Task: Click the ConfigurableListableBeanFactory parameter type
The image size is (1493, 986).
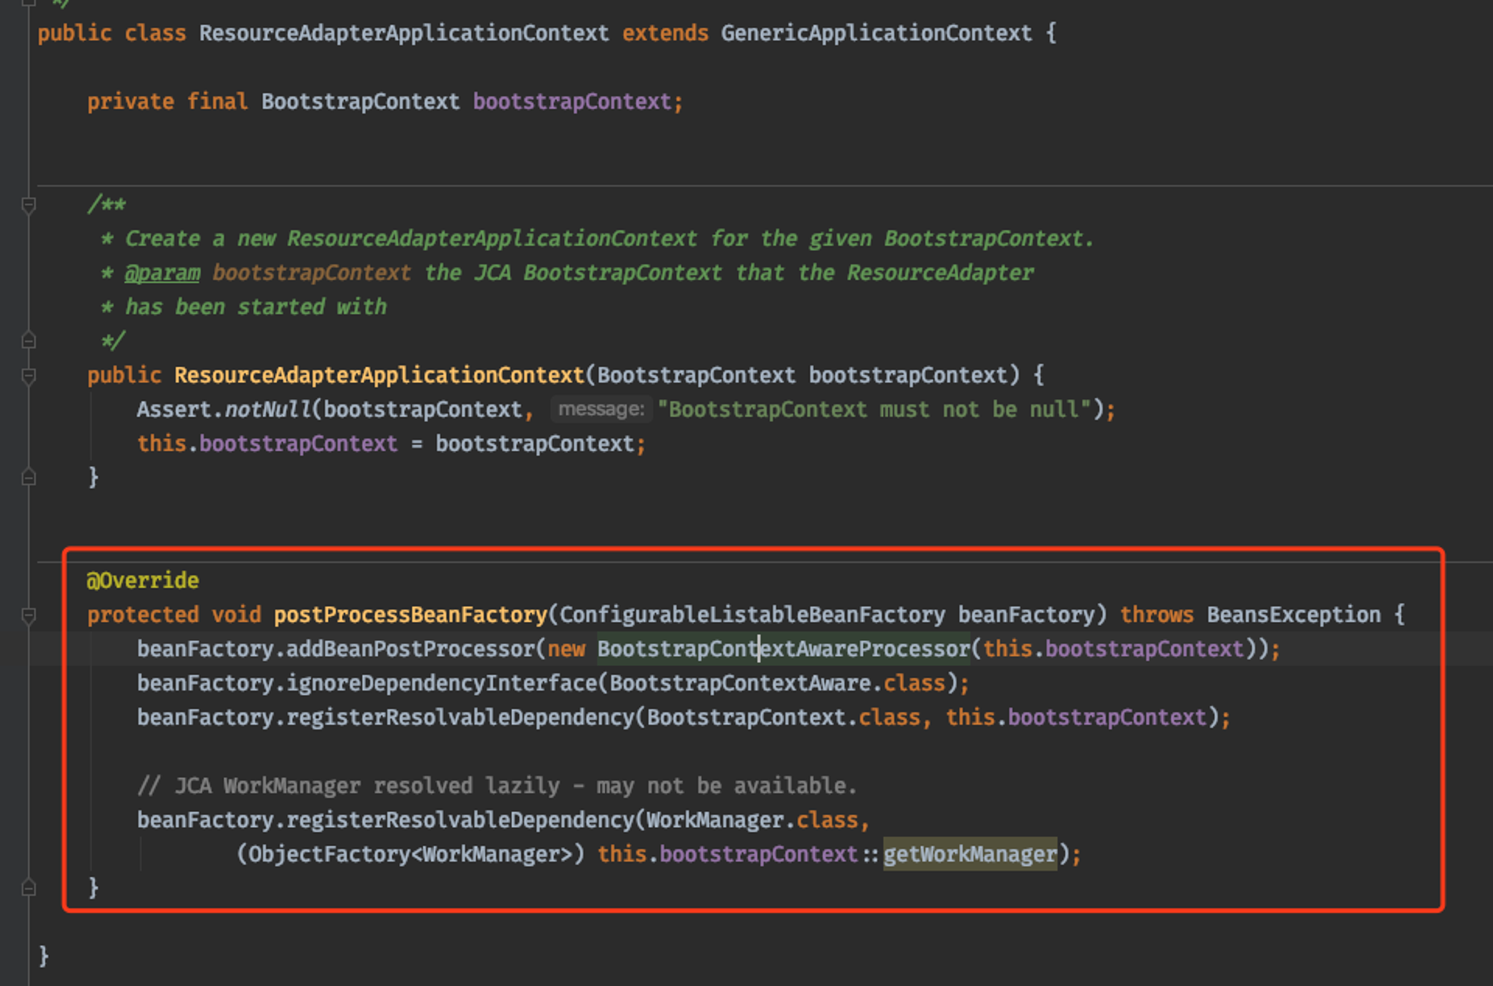Action: (x=752, y=615)
